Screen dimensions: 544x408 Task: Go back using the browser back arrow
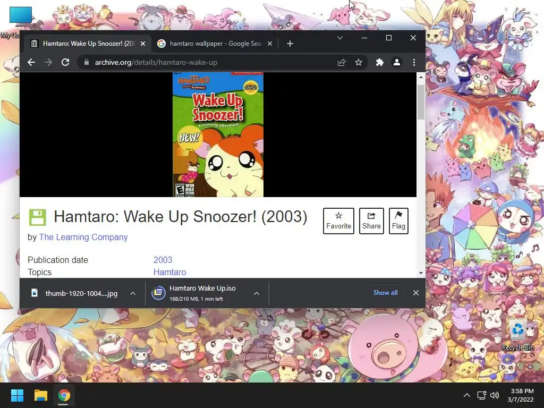[31, 63]
